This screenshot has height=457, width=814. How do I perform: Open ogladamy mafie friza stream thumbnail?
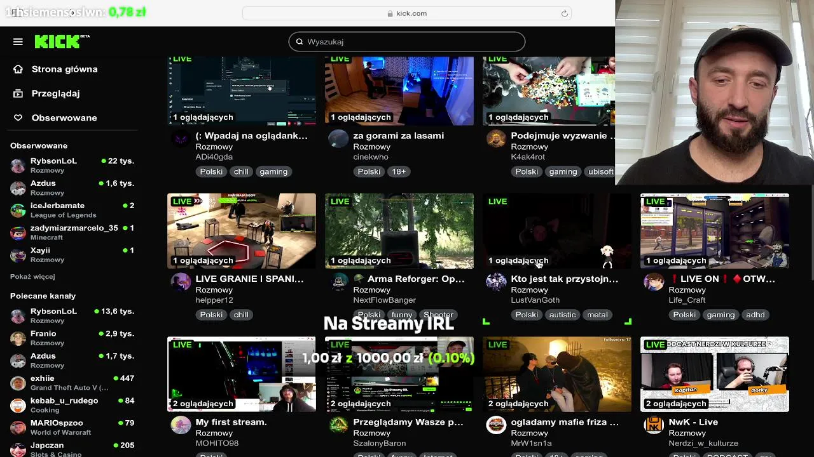[557, 374]
